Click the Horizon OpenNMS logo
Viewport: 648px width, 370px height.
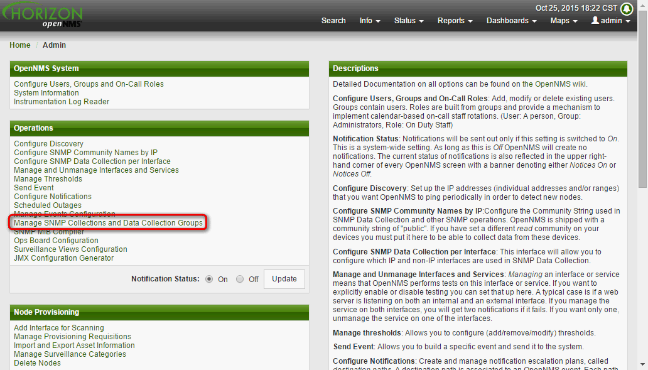coord(43,16)
